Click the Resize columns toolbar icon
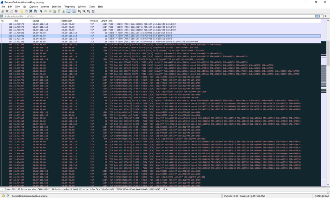330x198 pixels. point(93,11)
